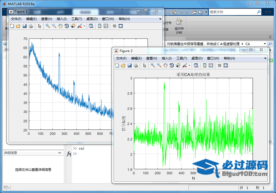This screenshot has height=193, width=276.
Task: Toggle Insert Legend in Figure 2 toolbar
Action: coord(211,66)
